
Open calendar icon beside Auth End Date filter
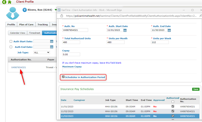coord(52,47)
